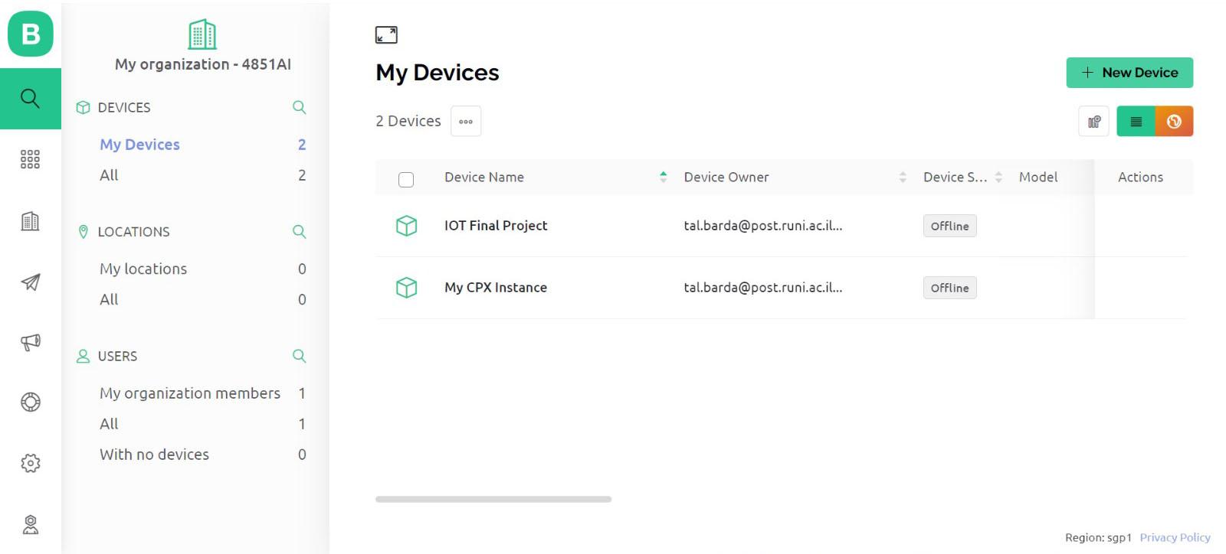Switch to map view with the orange globe toggle
The height and width of the screenshot is (554, 1226).
(1175, 121)
